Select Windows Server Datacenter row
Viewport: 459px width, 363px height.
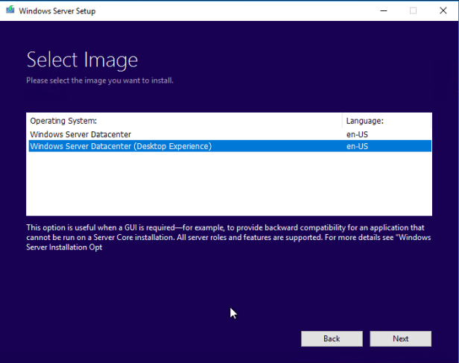click(x=229, y=134)
